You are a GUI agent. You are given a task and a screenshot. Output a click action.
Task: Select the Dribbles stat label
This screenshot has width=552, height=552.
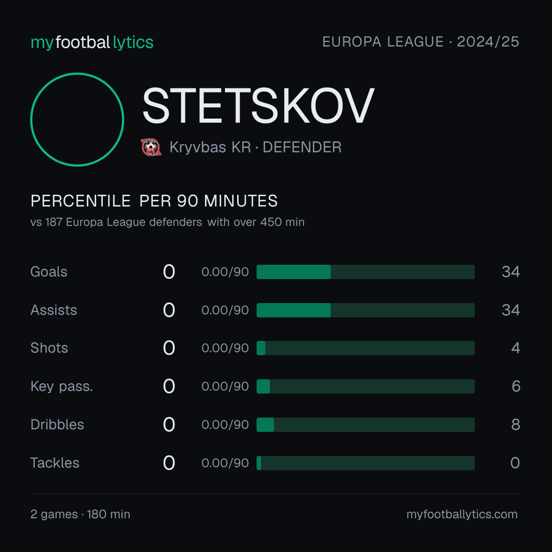[57, 425]
